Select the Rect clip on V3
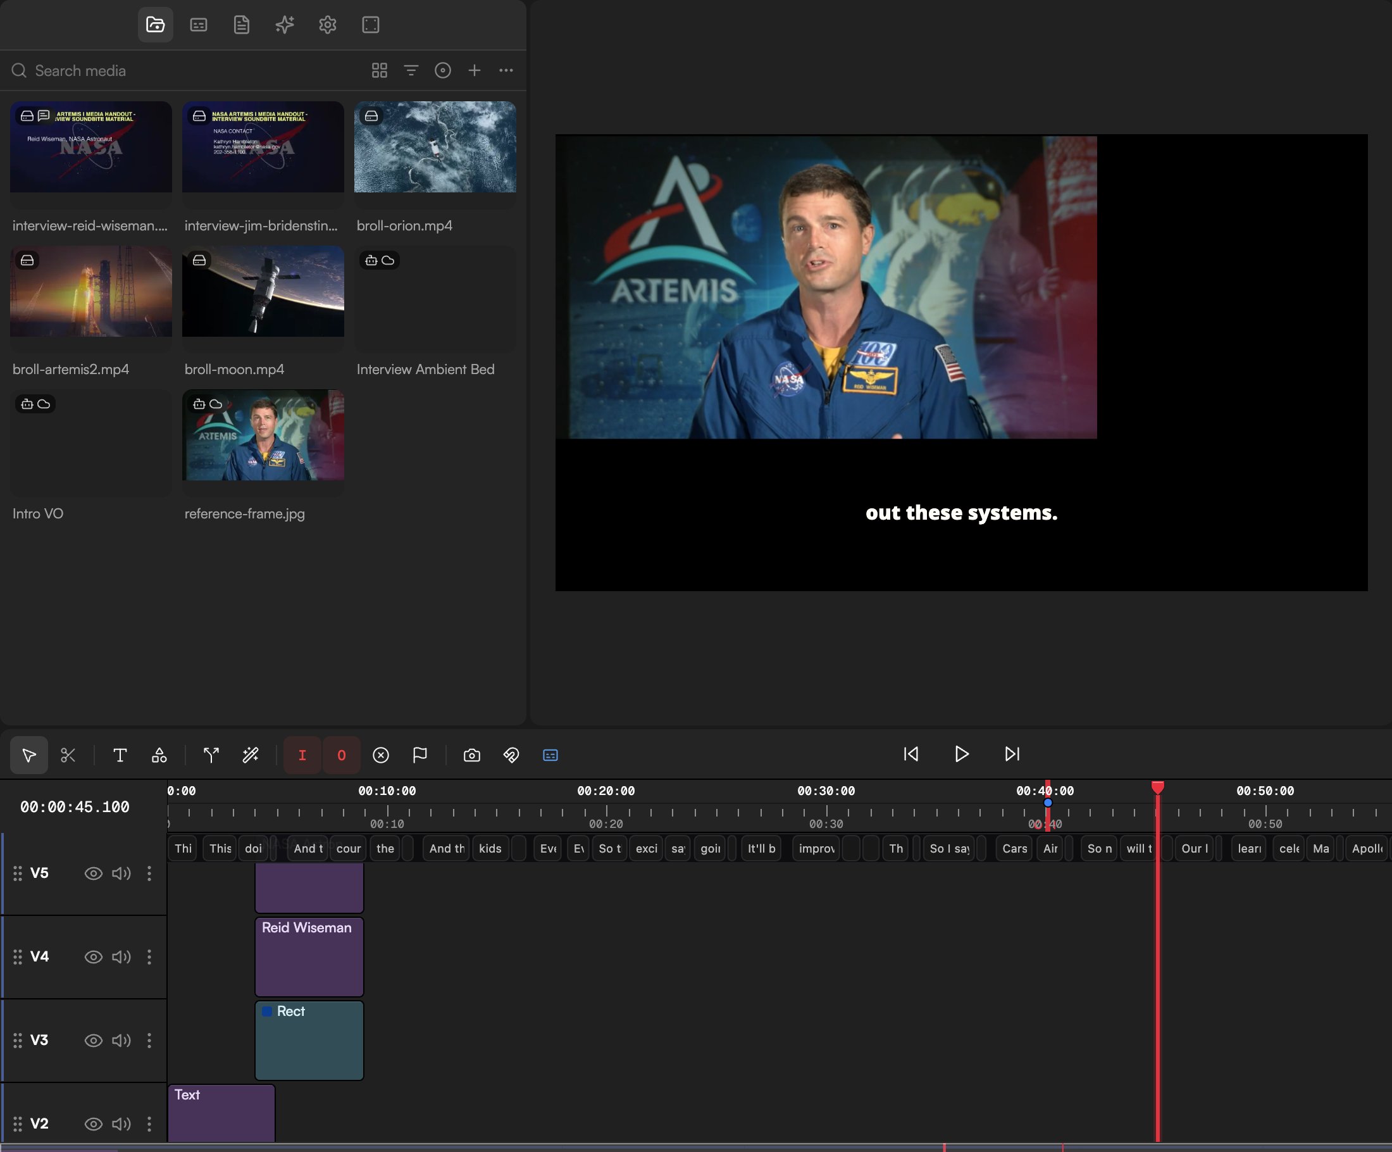The width and height of the screenshot is (1392, 1152). 309,1040
